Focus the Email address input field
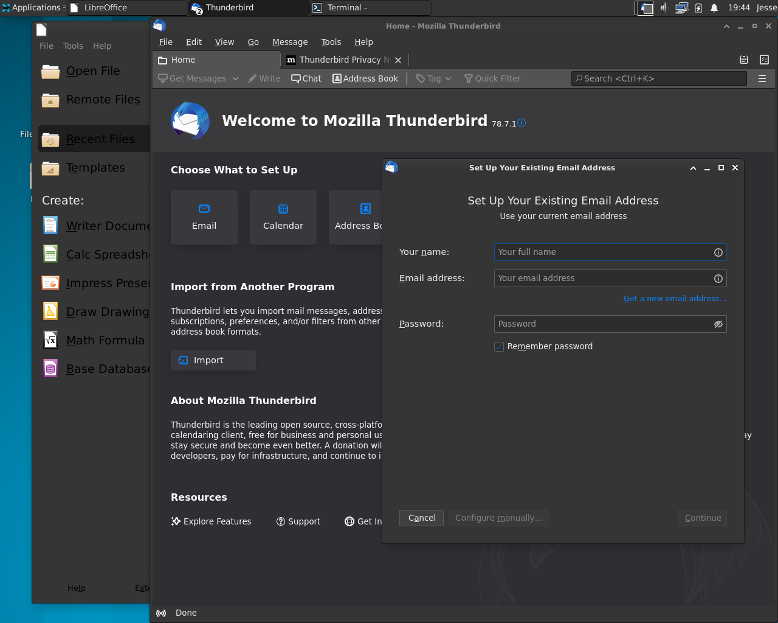The height and width of the screenshot is (623, 778). [610, 279]
